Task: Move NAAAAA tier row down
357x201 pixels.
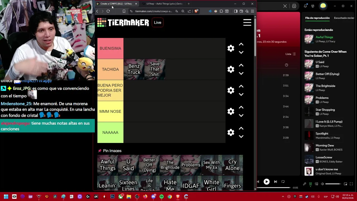Action: (241, 136)
